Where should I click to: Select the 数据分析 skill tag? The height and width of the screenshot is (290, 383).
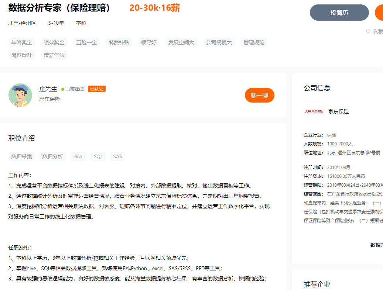point(52,156)
